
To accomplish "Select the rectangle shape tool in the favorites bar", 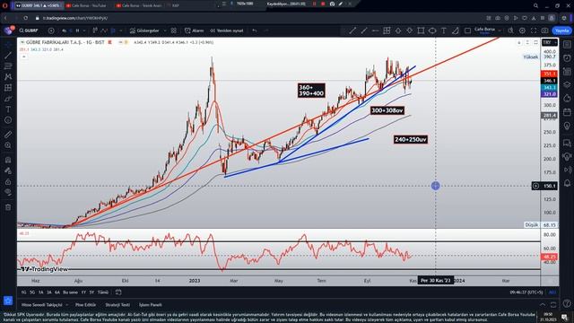I will [421, 31].
